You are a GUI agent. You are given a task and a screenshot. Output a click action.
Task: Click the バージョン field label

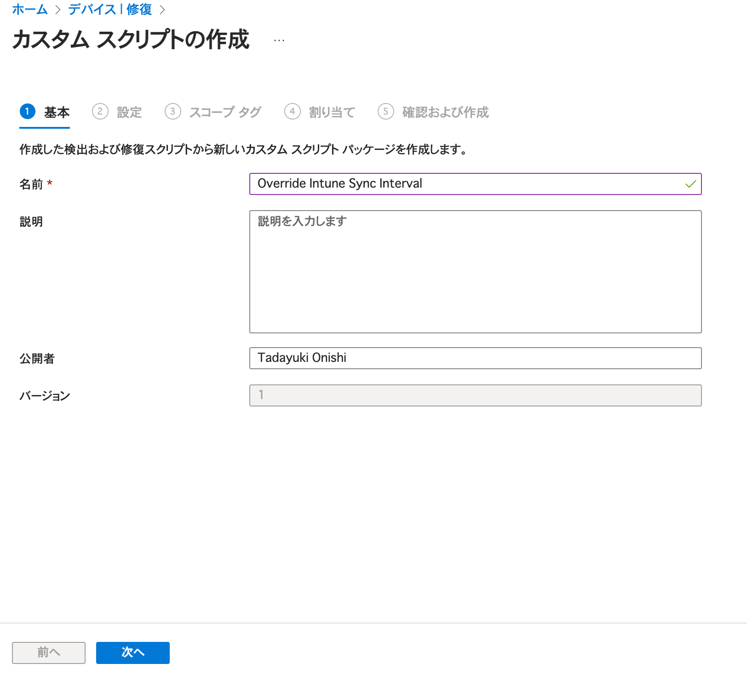click(x=45, y=396)
